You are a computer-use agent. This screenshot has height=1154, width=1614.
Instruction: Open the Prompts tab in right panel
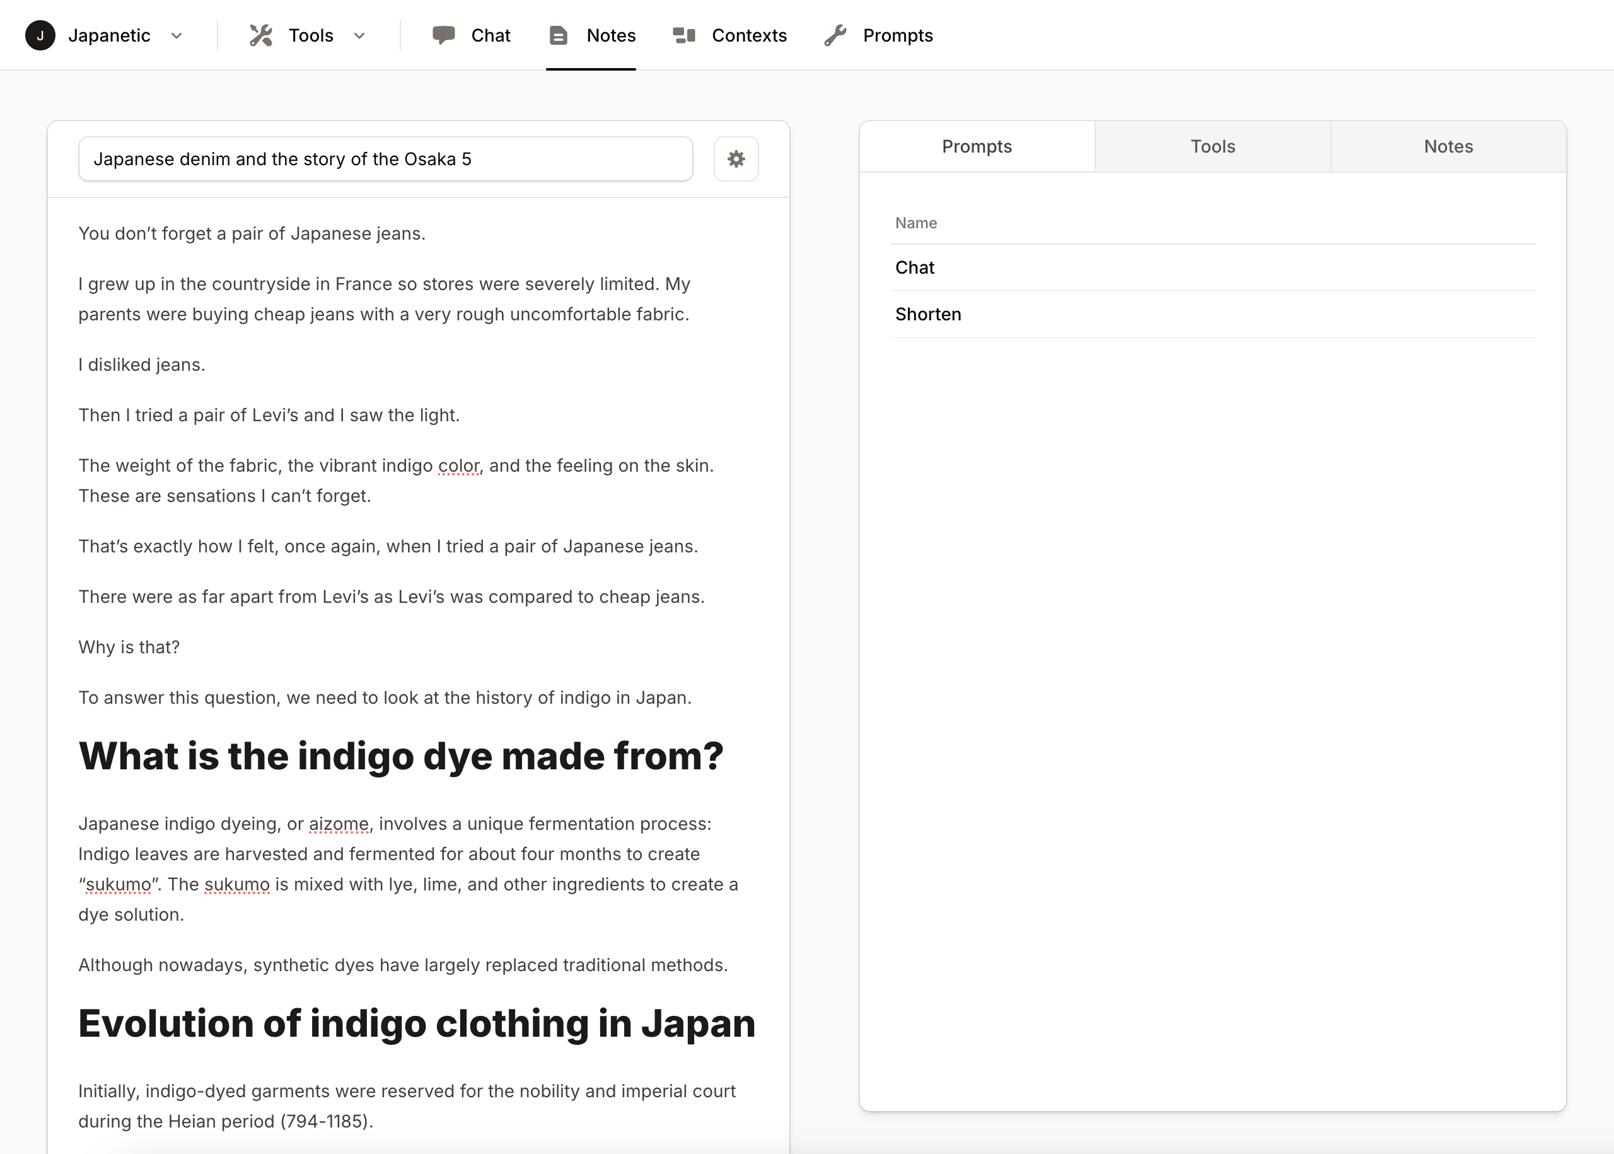tap(977, 146)
